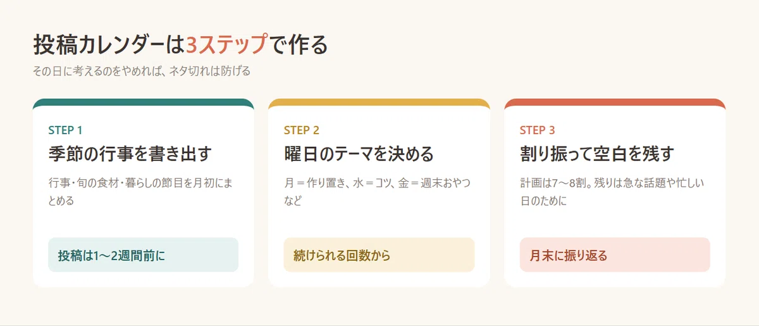Click the 月末に振り返る tip box
The image size is (759, 326).
[615, 255]
